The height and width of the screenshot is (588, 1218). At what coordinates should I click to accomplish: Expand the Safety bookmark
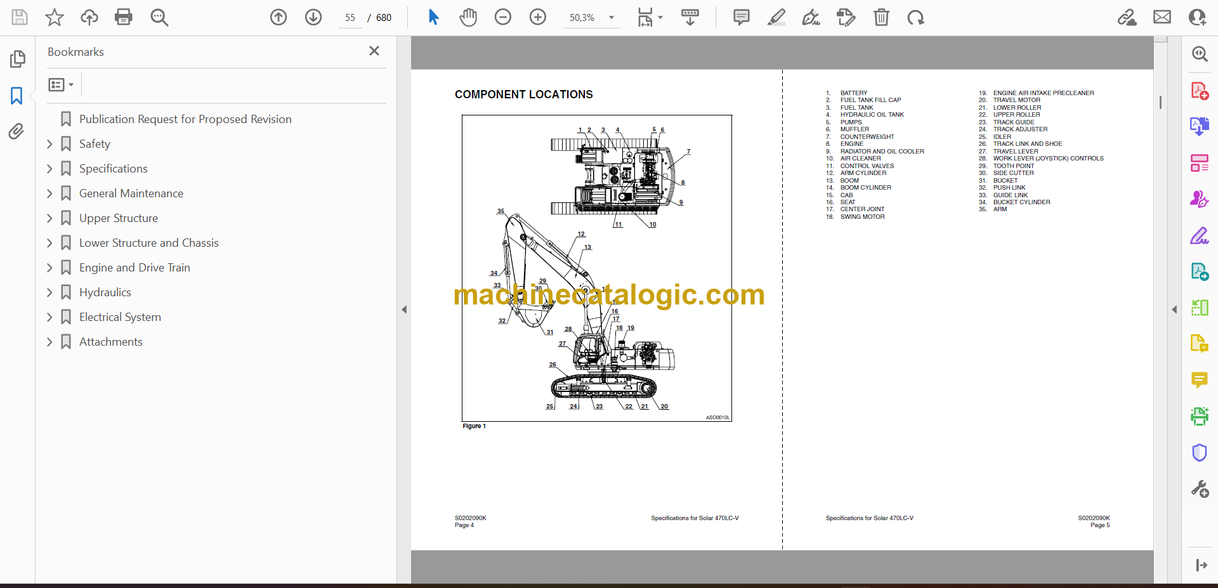click(x=49, y=144)
